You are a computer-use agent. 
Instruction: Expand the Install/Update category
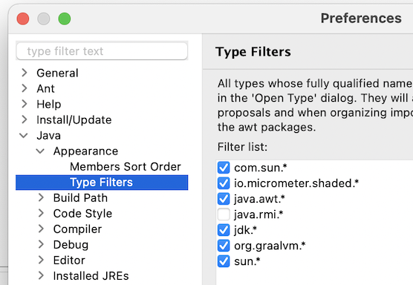pyautogui.click(x=25, y=119)
